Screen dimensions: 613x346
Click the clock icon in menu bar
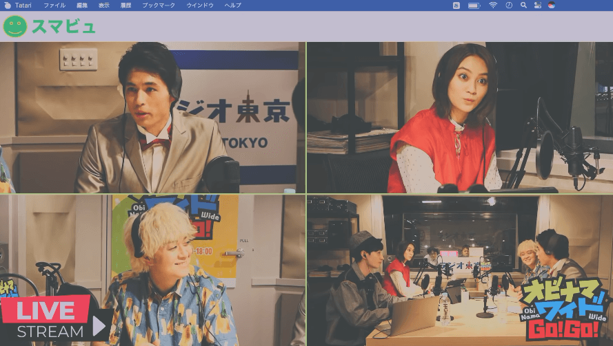[509, 5]
